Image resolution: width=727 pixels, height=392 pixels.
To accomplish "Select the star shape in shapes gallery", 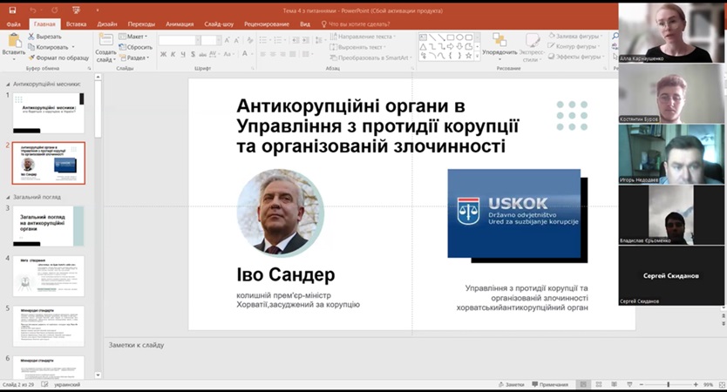I will click(x=469, y=56).
